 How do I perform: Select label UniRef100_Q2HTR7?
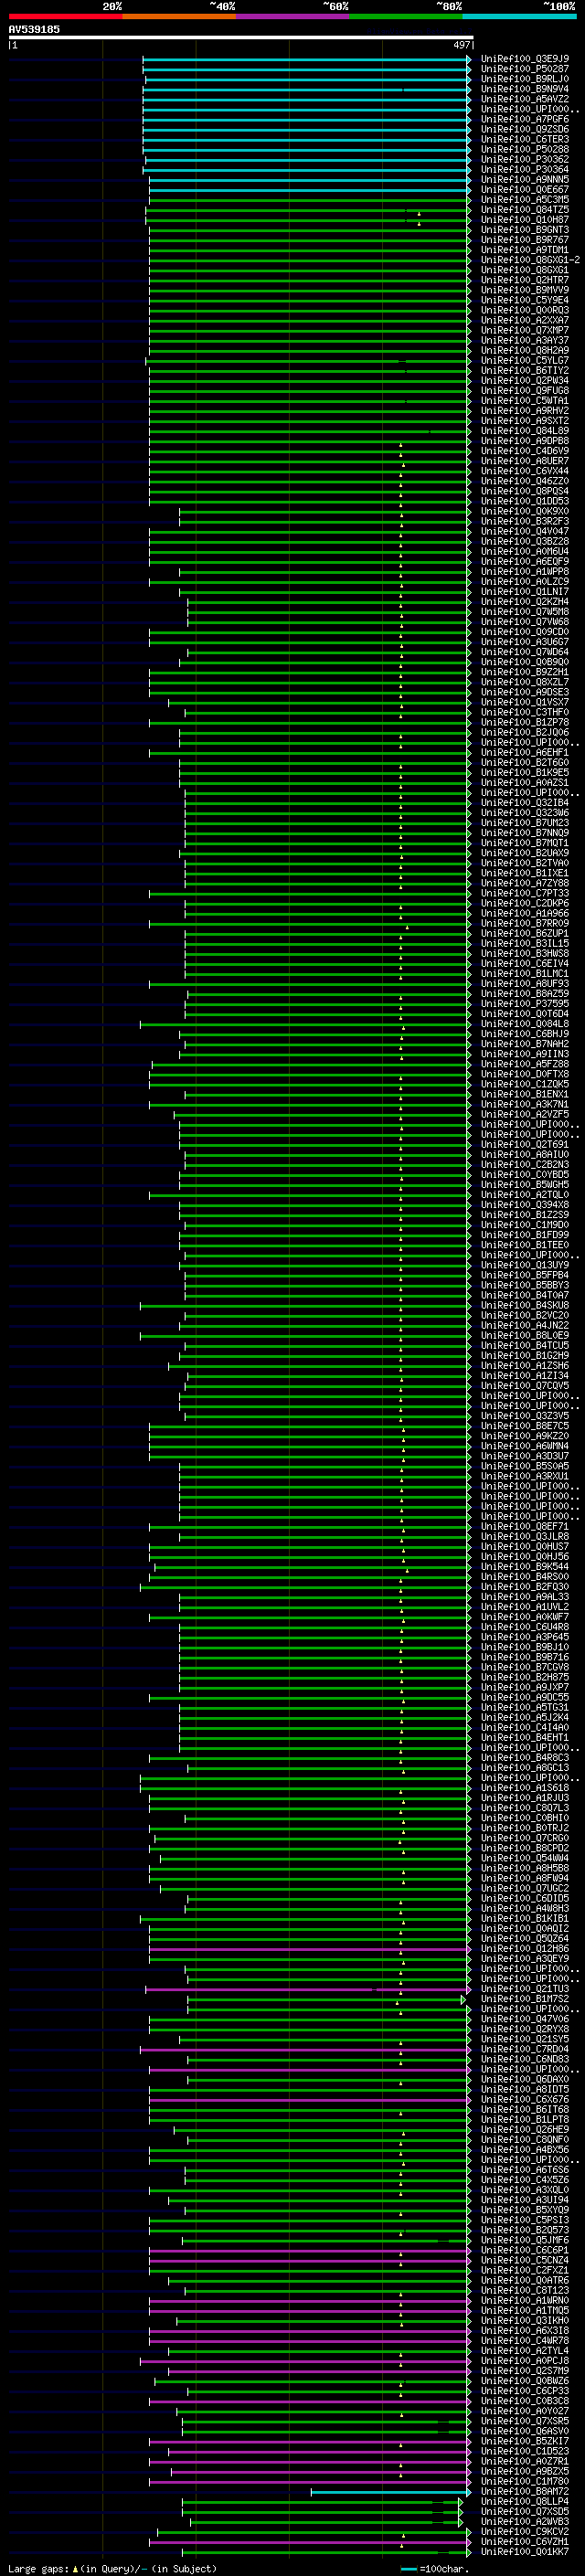tap(524, 280)
